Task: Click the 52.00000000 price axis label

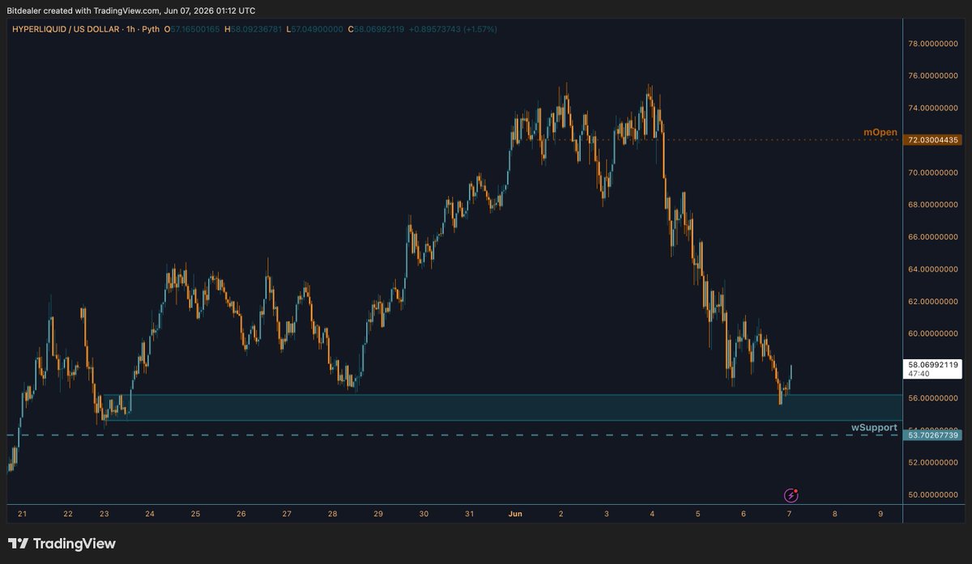Action: coord(934,463)
